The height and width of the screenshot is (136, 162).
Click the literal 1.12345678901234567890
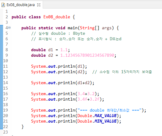point(87,55)
